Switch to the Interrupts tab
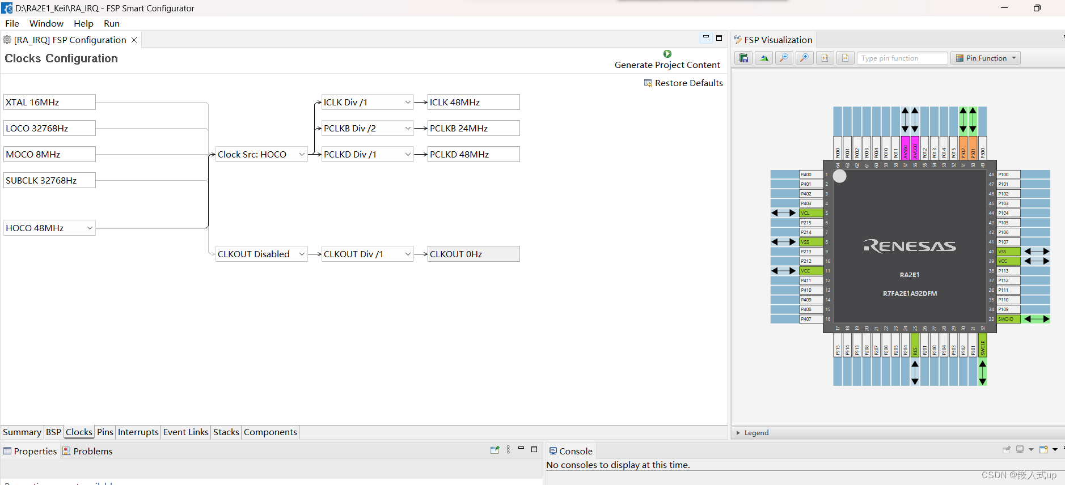 click(x=138, y=432)
